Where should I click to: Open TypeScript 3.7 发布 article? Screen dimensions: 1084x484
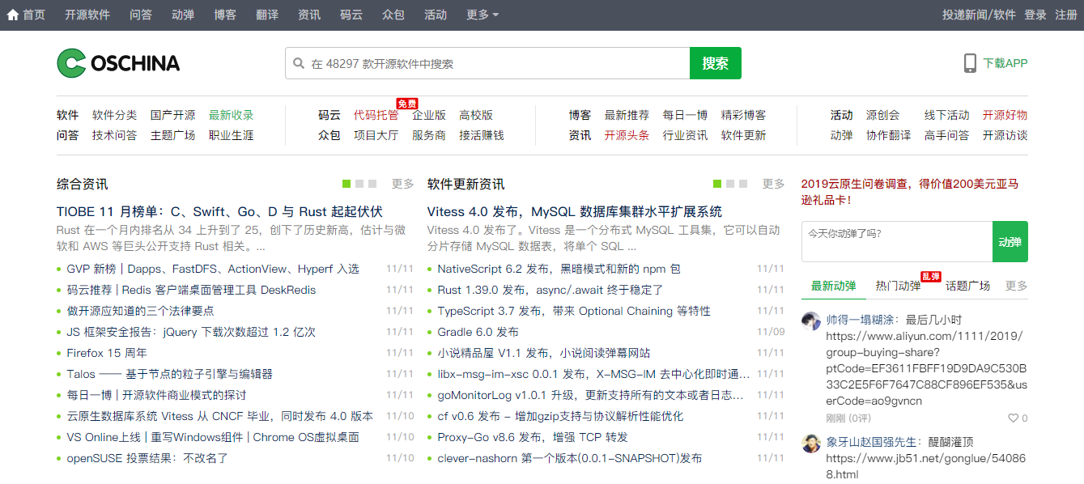tap(574, 311)
